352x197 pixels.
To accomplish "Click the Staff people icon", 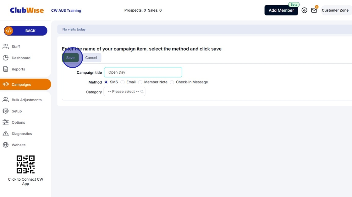I will (6, 46).
